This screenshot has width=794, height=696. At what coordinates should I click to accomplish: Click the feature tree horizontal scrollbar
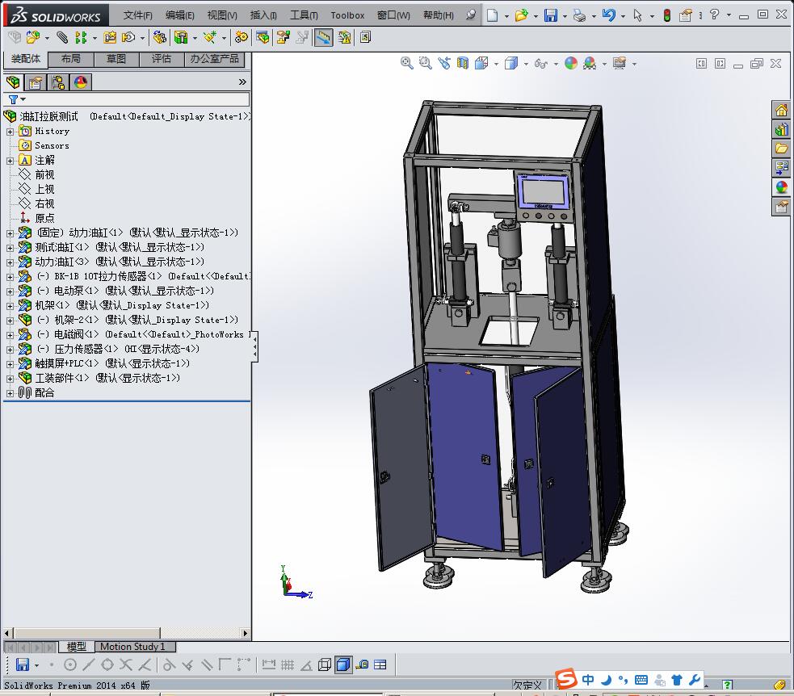point(87,633)
